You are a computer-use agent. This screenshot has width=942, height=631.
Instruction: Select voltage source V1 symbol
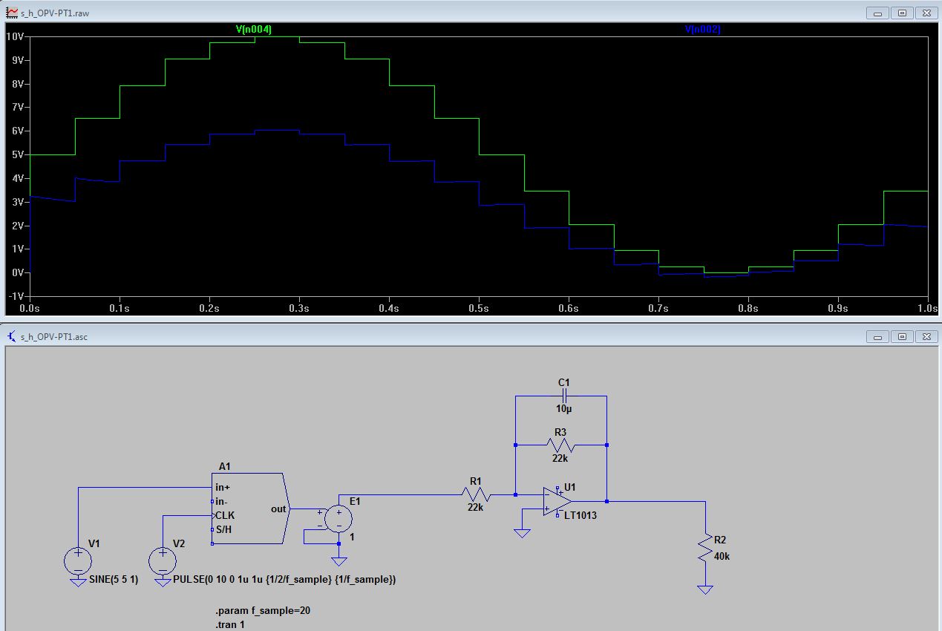tap(78, 561)
